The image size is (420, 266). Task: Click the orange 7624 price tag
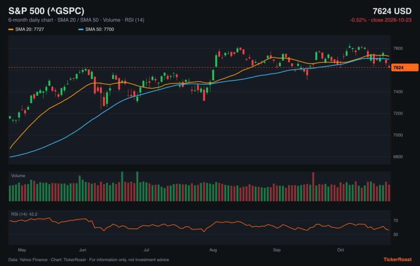pyautogui.click(x=404, y=68)
